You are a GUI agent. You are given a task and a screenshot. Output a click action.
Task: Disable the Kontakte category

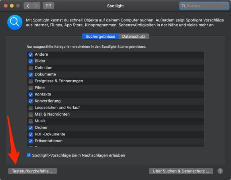click(x=31, y=95)
